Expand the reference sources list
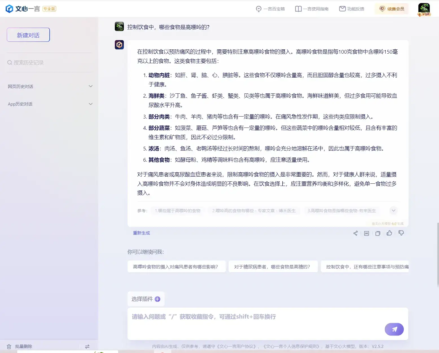Screen dimensions: 439x353 (x=393, y=211)
